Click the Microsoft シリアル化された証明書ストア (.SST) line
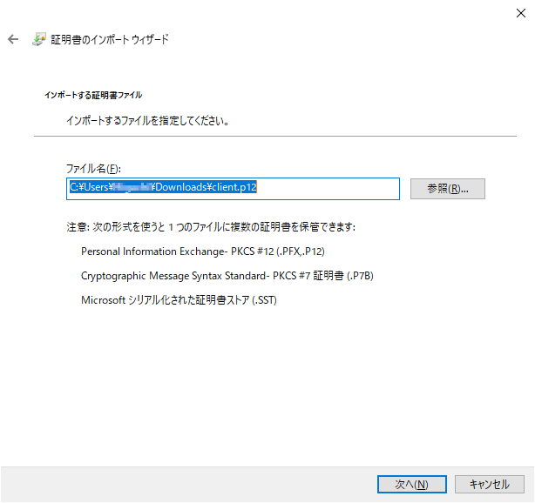Screen dimensions: 535x503 [x=179, y=300]
